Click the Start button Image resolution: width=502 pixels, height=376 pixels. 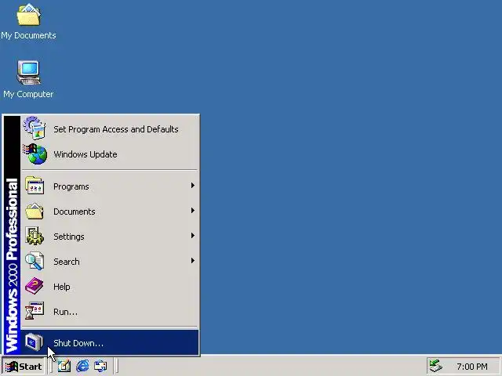[24, 367]
